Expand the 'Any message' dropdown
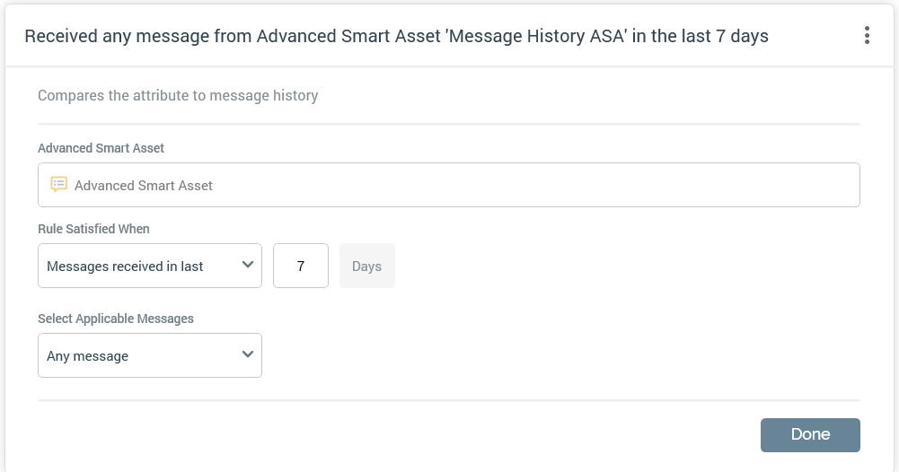This screenshot has width=899, height=472. pyautogui.click(x=149, y=355)
